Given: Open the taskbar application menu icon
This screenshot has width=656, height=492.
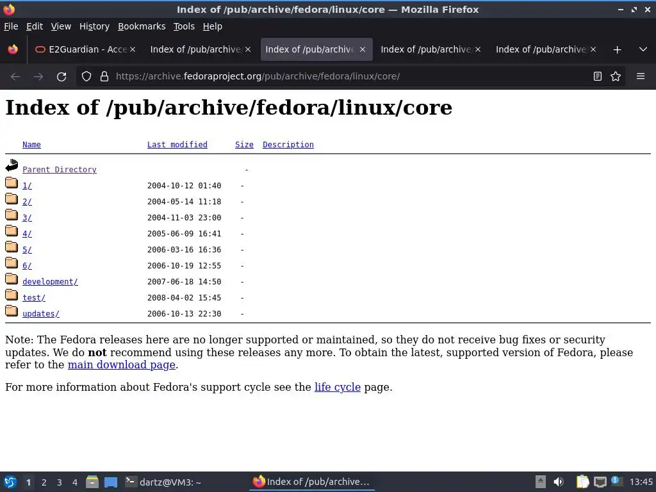Looking at the screenshot, I should click(10, 482).
